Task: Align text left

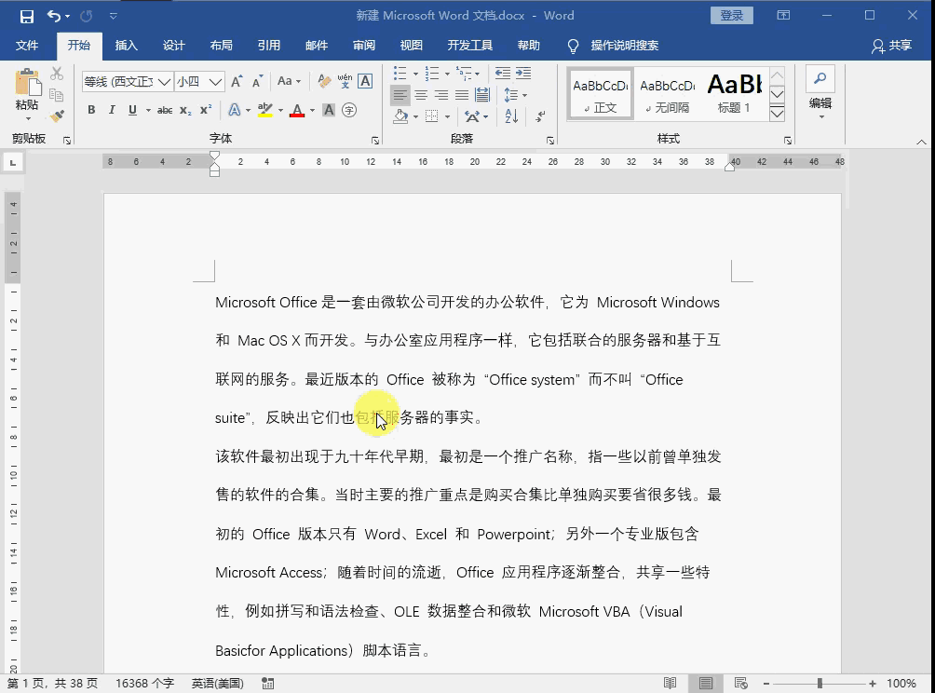Action: (400, 95)
